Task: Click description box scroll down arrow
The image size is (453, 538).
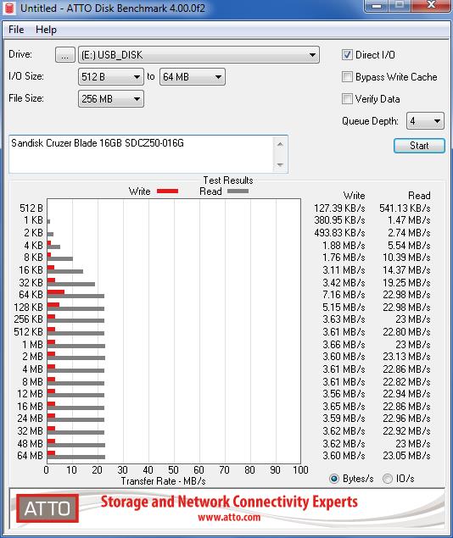Action: pos(280,164)
